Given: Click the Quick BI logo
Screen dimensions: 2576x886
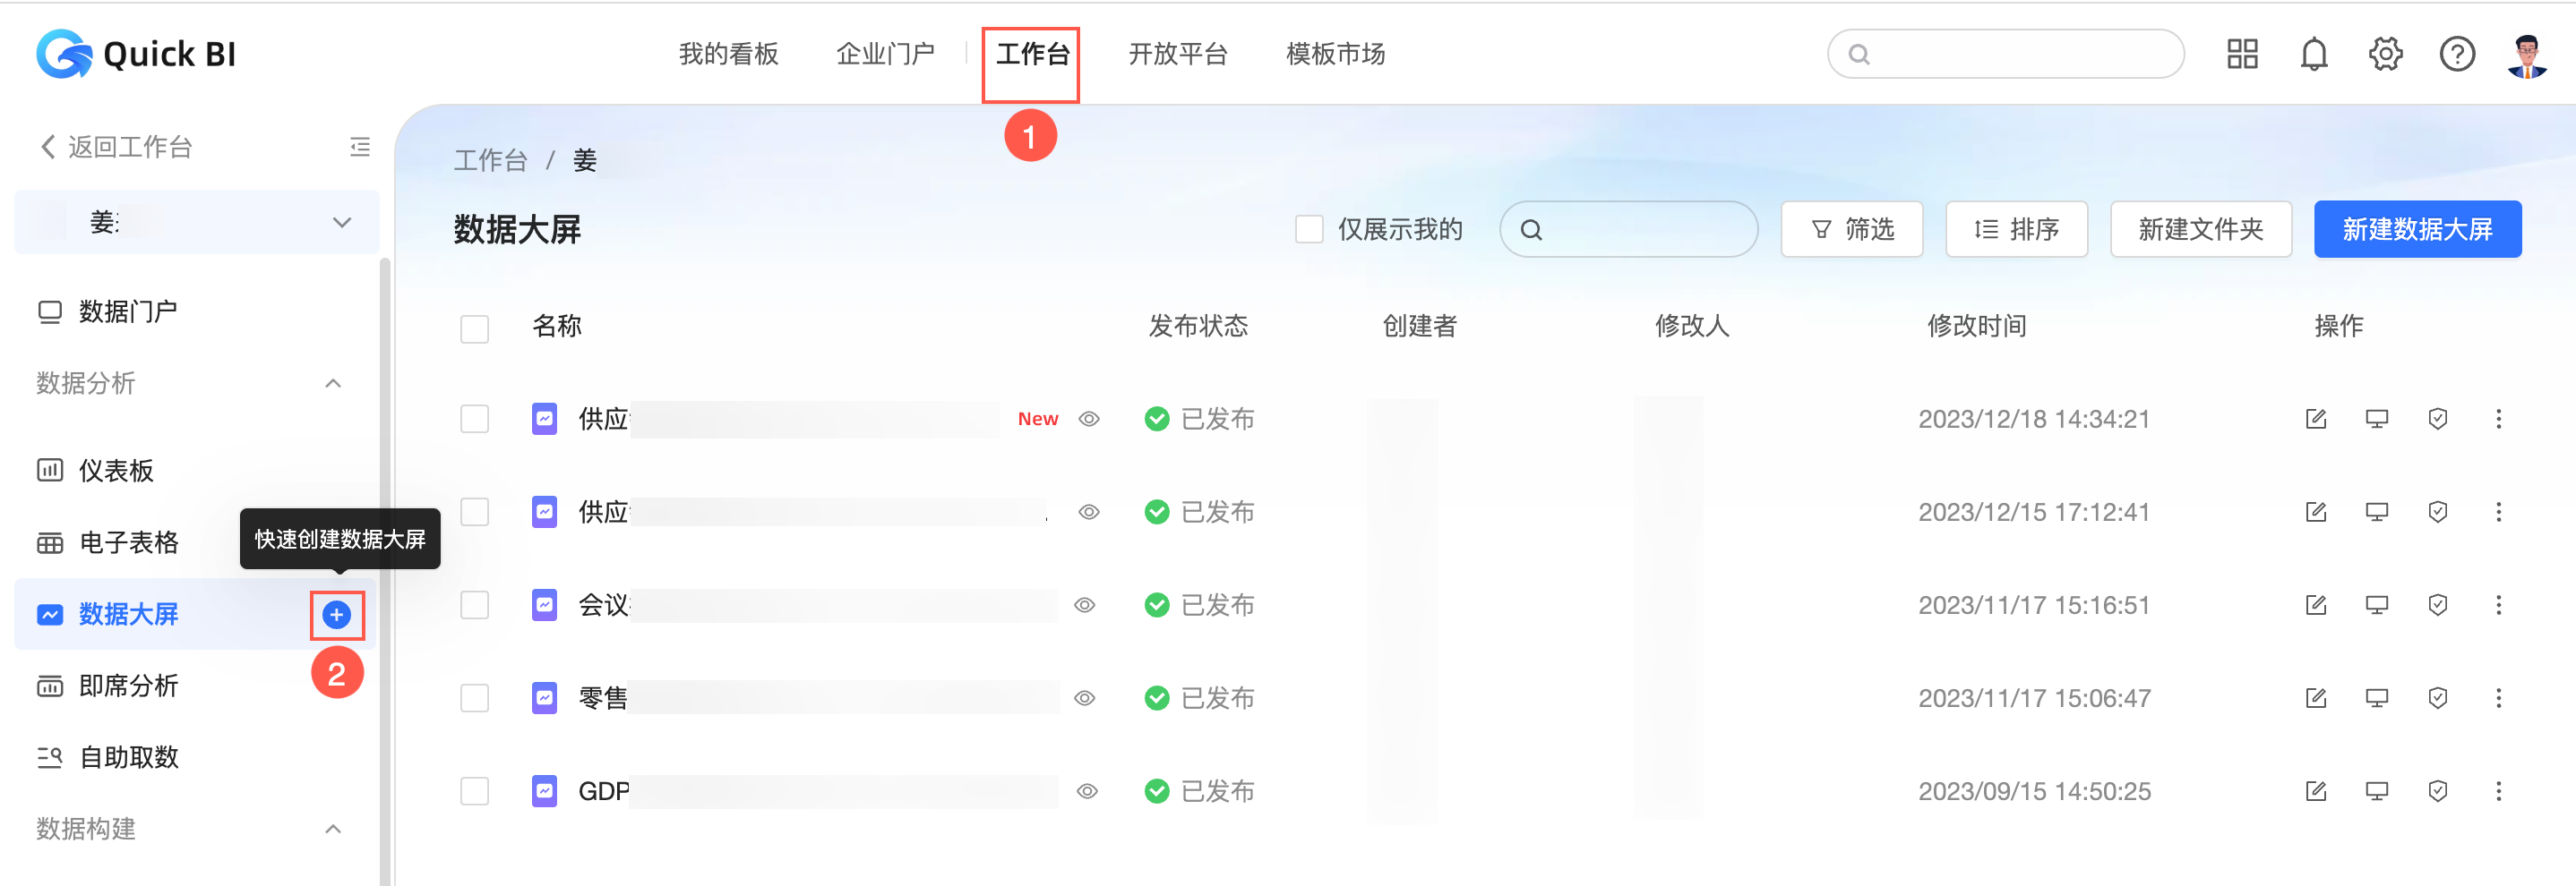Looking at the screenshot, I should (x=136, y=54).
